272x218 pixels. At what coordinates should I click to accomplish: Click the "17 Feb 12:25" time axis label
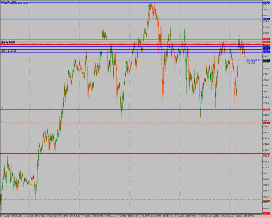(17, 216)
